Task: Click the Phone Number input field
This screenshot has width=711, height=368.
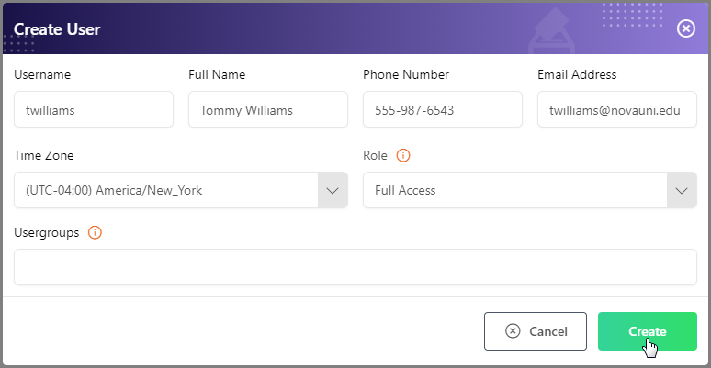Action: (443, 109)
